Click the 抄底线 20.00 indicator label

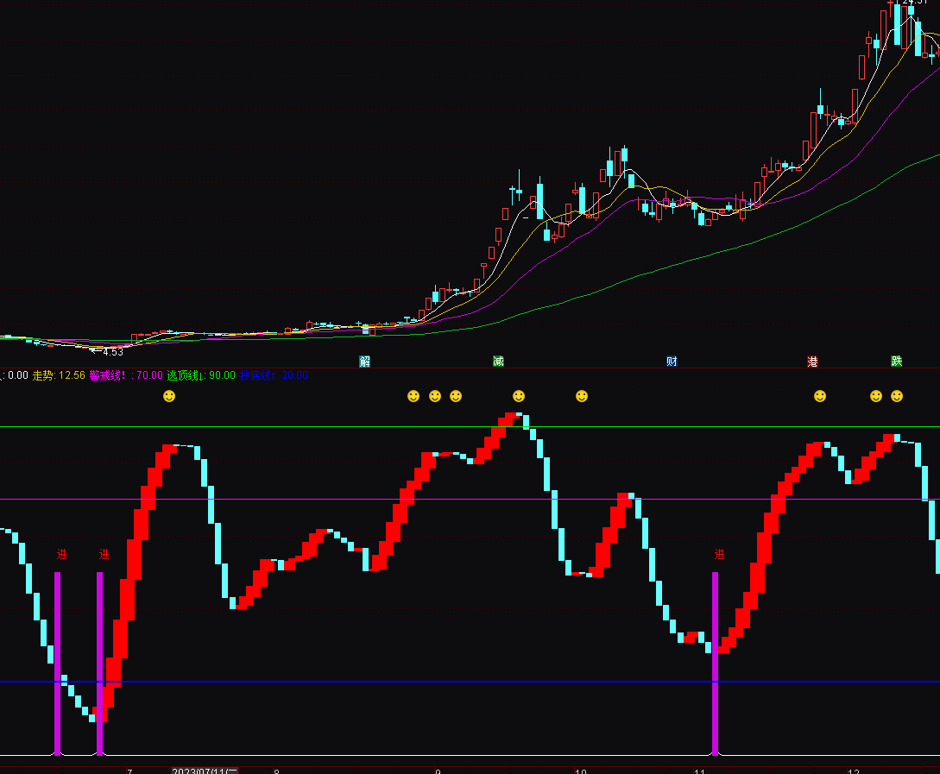click(x=274, y=375)
